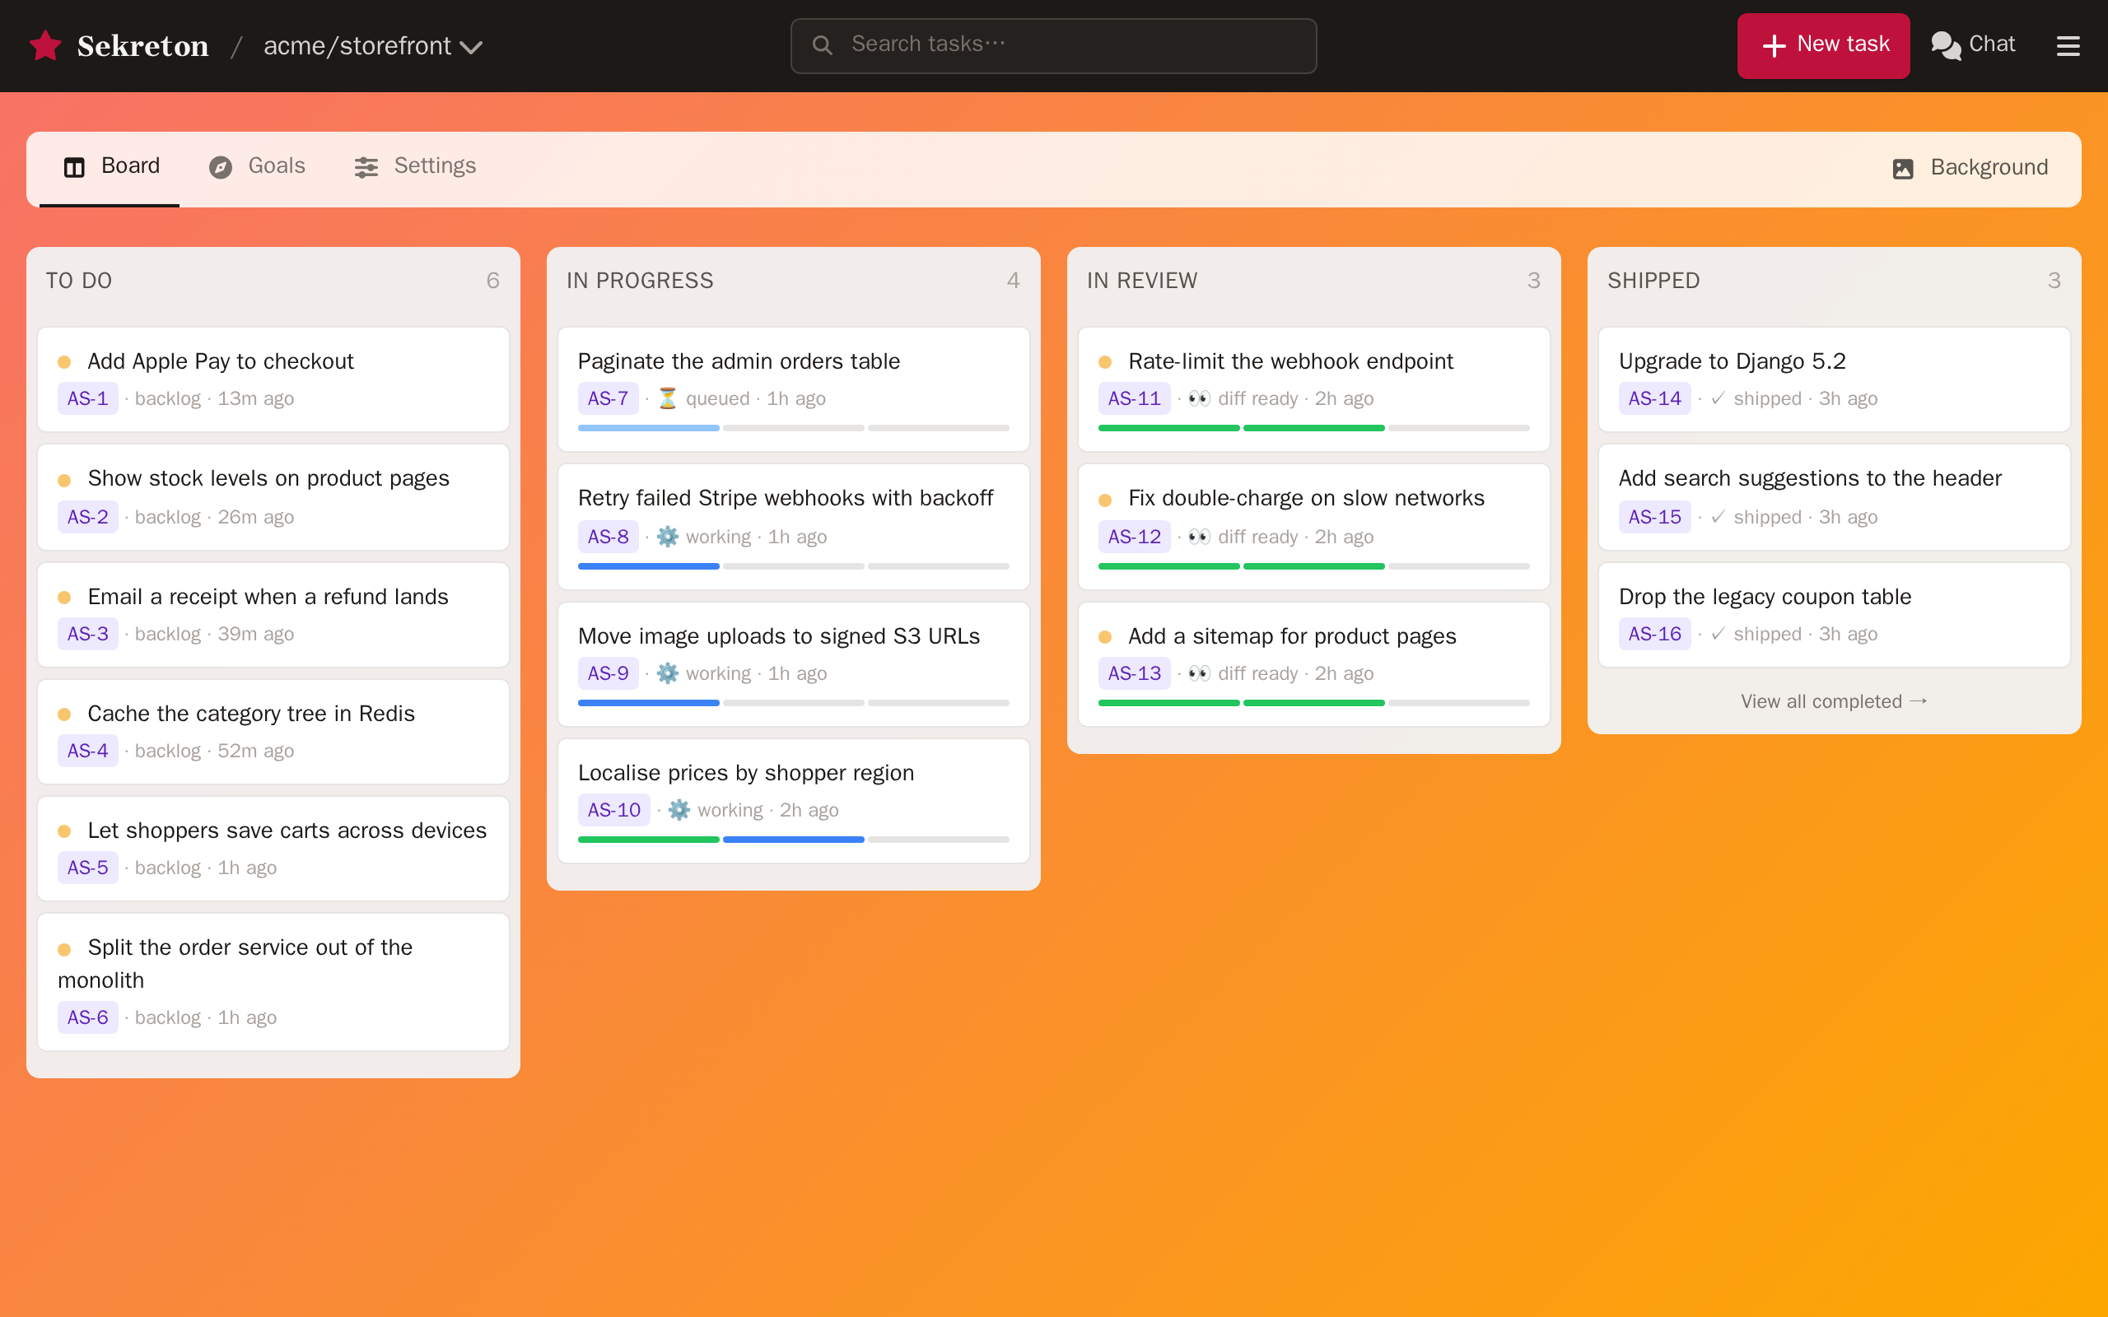Click the Search tasks input field
This screenshot has height=1317, width=2108.
pos(1053,45)
